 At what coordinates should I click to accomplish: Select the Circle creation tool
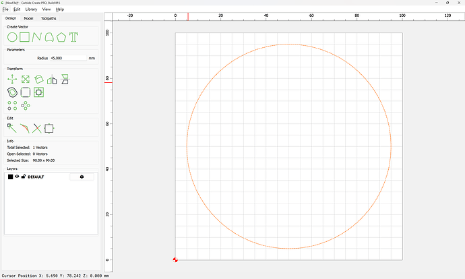(12, 37)
